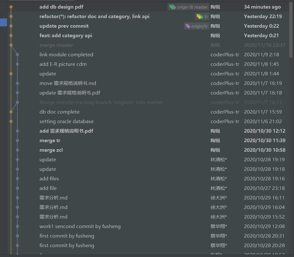This screenshot has height=257, width=294.
Task: Select the 'update prev commit' commit row
Action: click(x=64, y=26)
